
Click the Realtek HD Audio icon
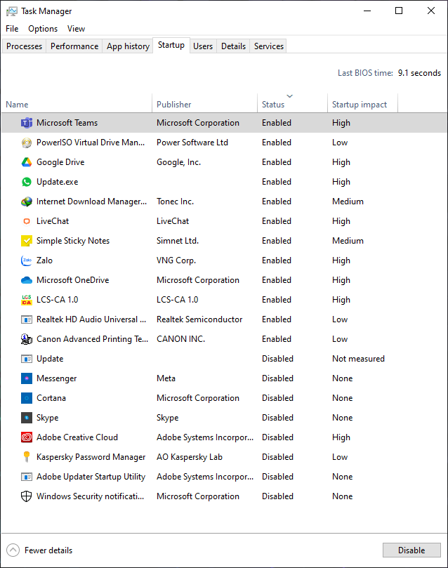point(27,319)
